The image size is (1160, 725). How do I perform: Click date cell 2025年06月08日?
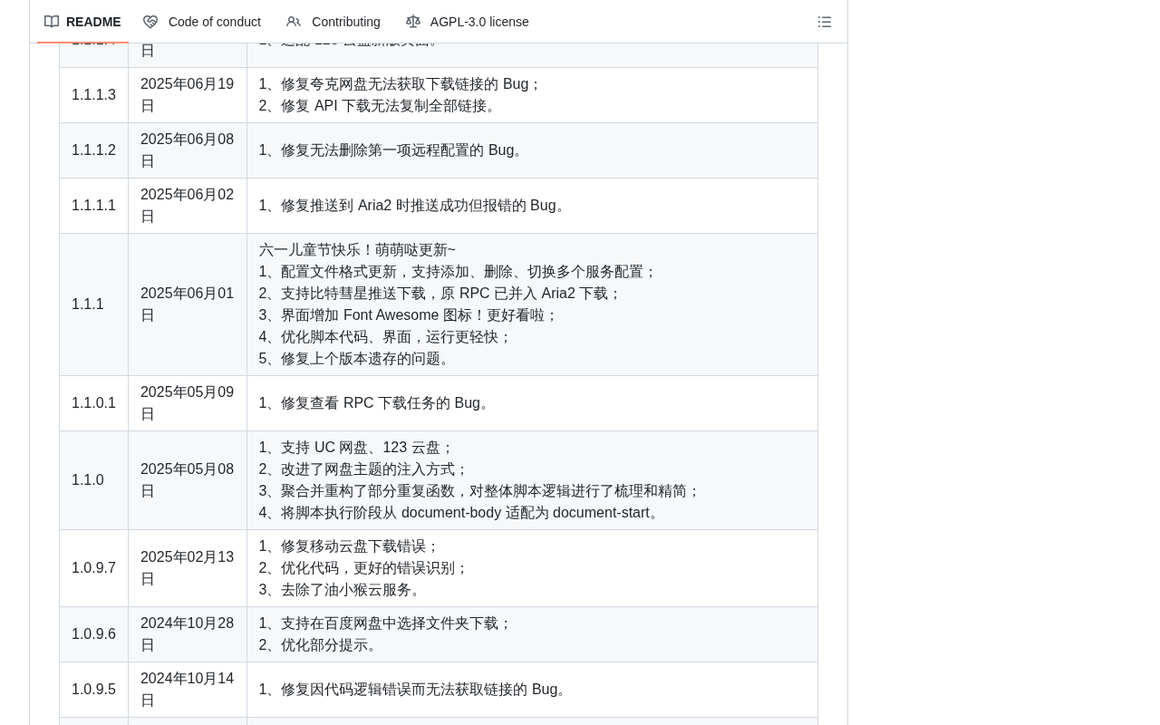188,150
